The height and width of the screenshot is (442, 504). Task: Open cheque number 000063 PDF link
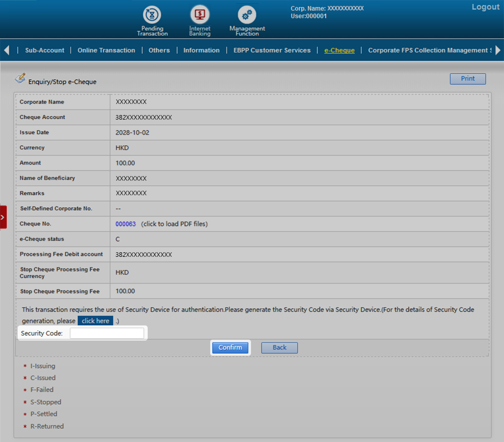125,224
